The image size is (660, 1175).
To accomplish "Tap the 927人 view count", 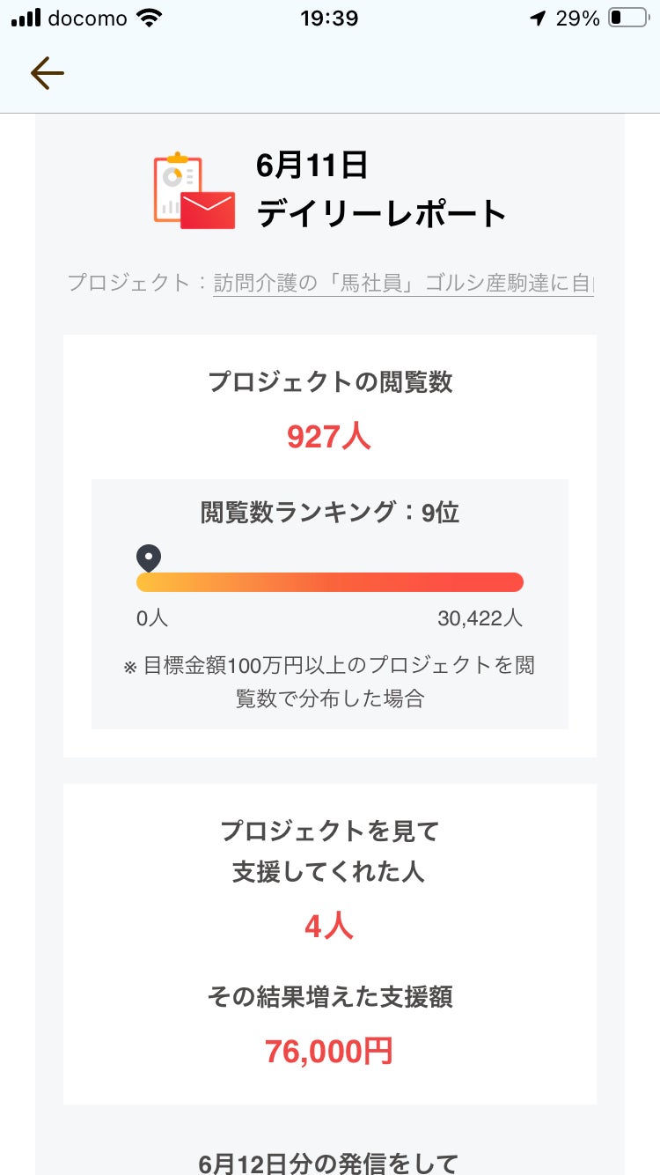I will pos(329,436).
